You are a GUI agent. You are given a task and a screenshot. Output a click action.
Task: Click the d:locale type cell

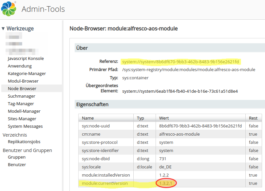pos(144,167)
